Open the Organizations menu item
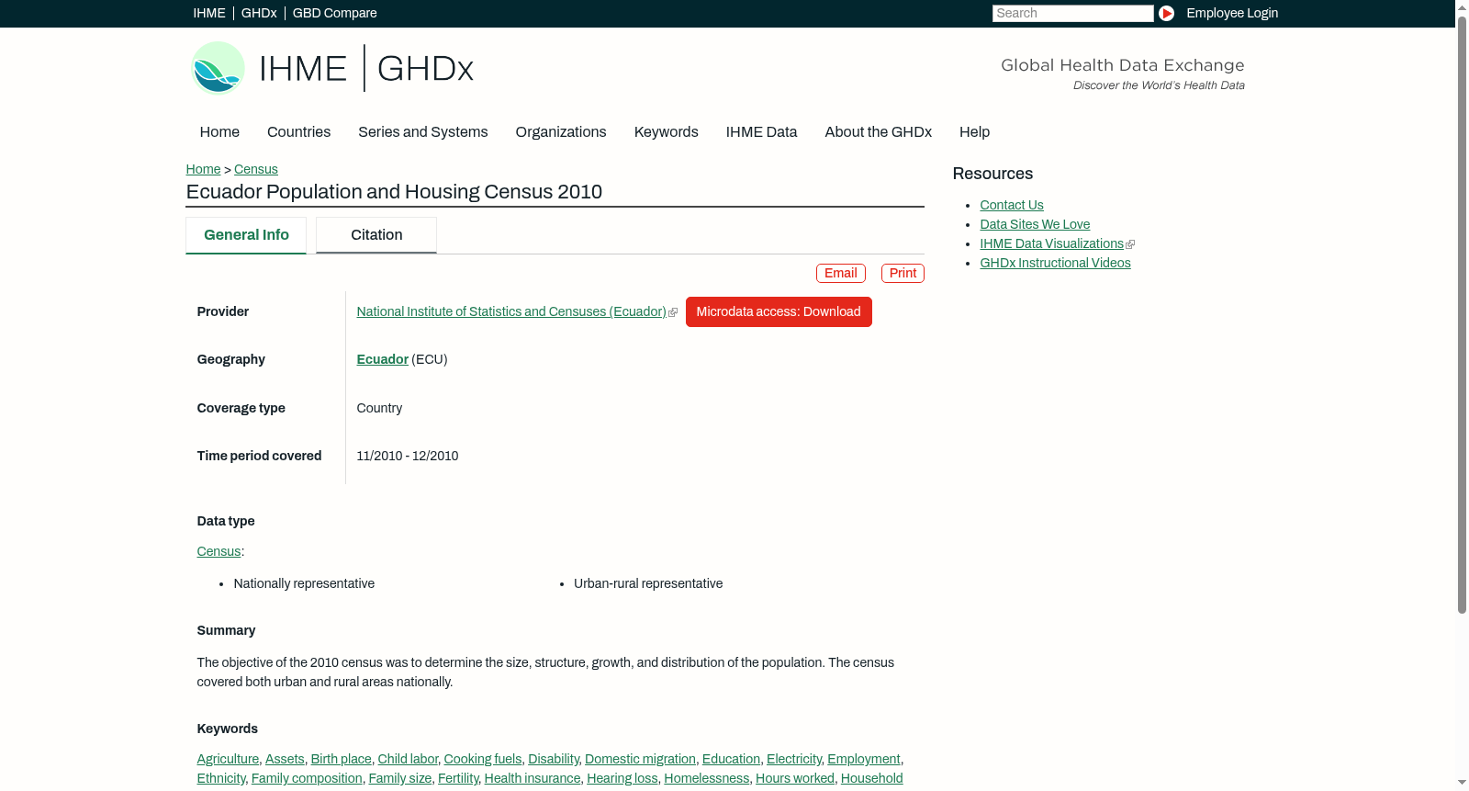 [x=561, y=131]
